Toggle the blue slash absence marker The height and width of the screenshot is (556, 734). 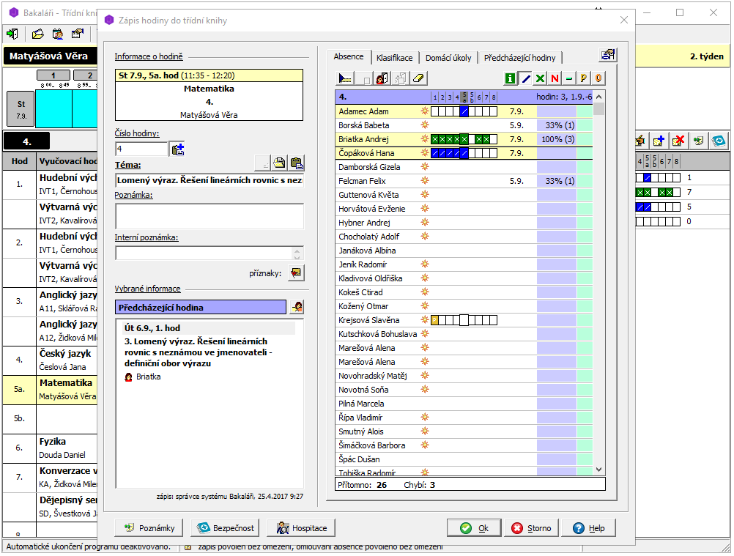525,78
